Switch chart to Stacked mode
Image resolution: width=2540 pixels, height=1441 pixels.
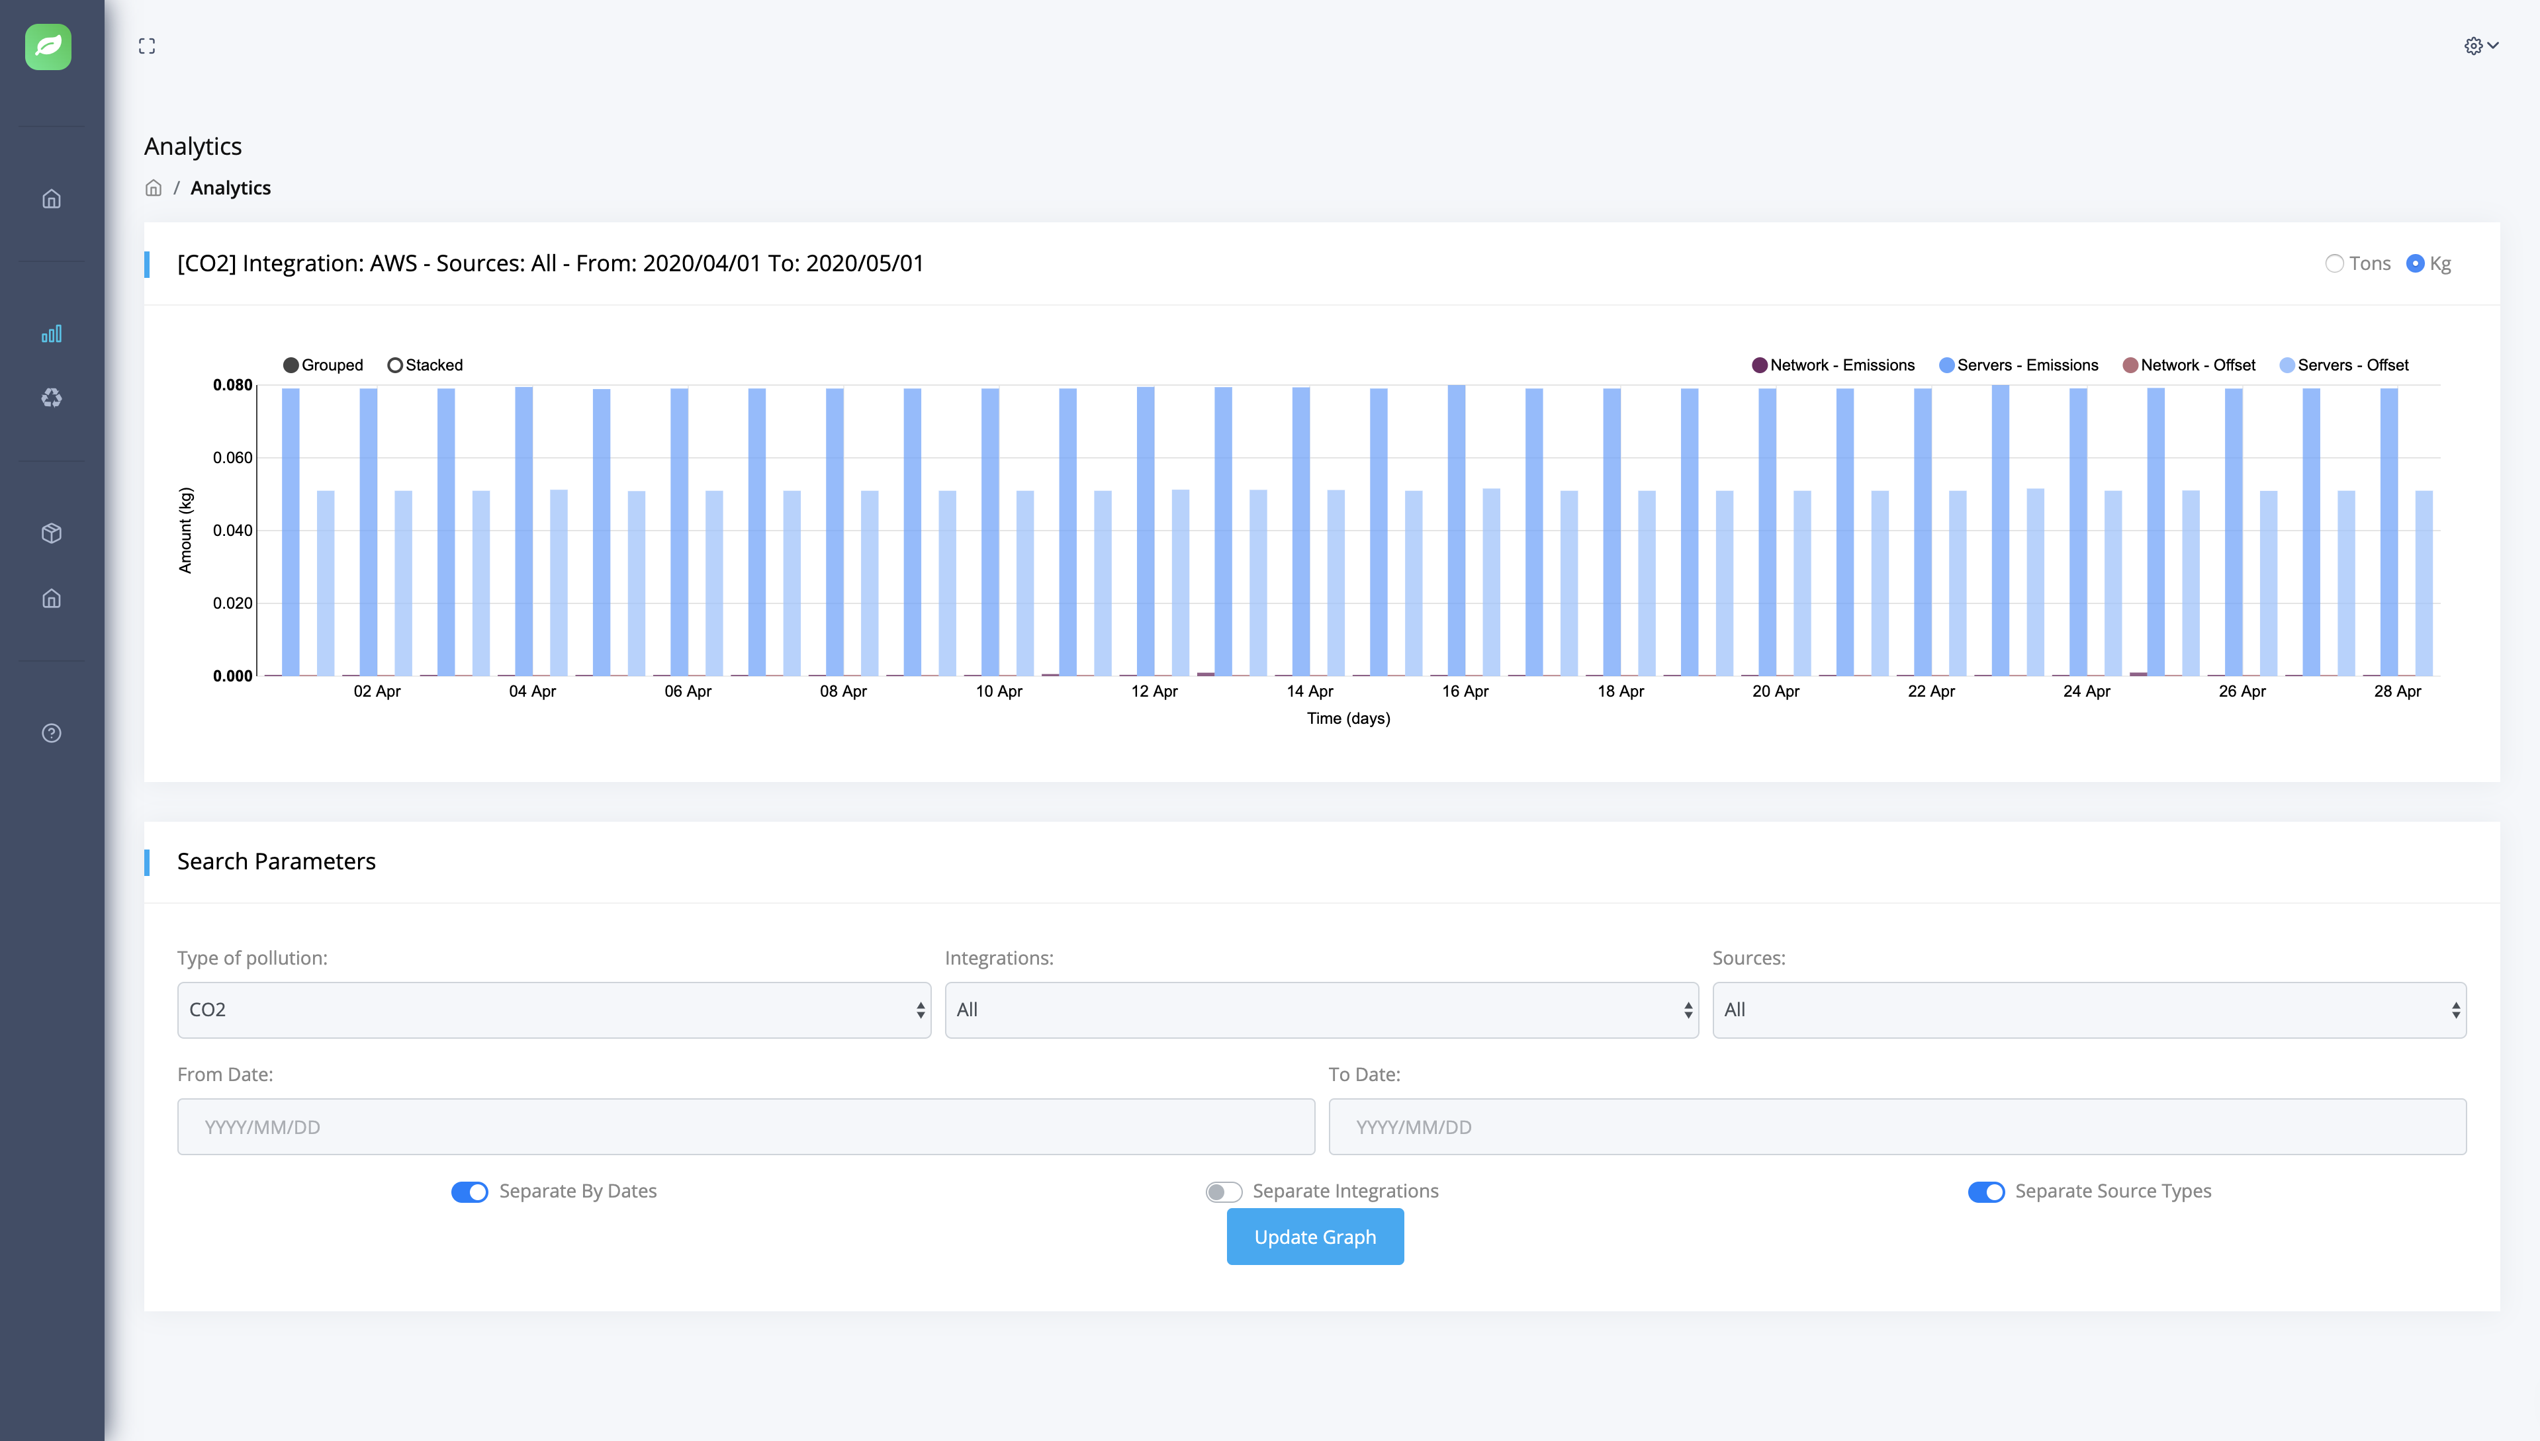(x=395, y=365)
